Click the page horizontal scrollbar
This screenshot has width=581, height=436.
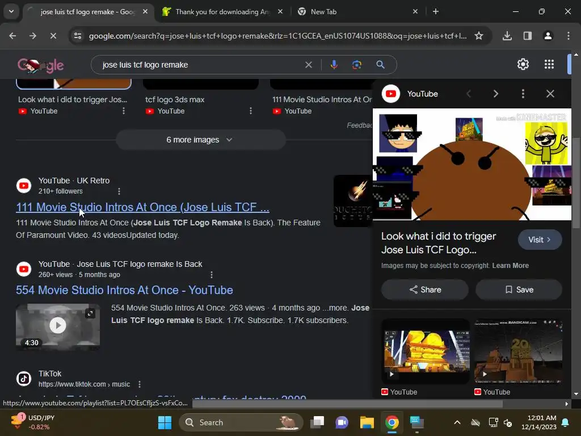point(347,404)
